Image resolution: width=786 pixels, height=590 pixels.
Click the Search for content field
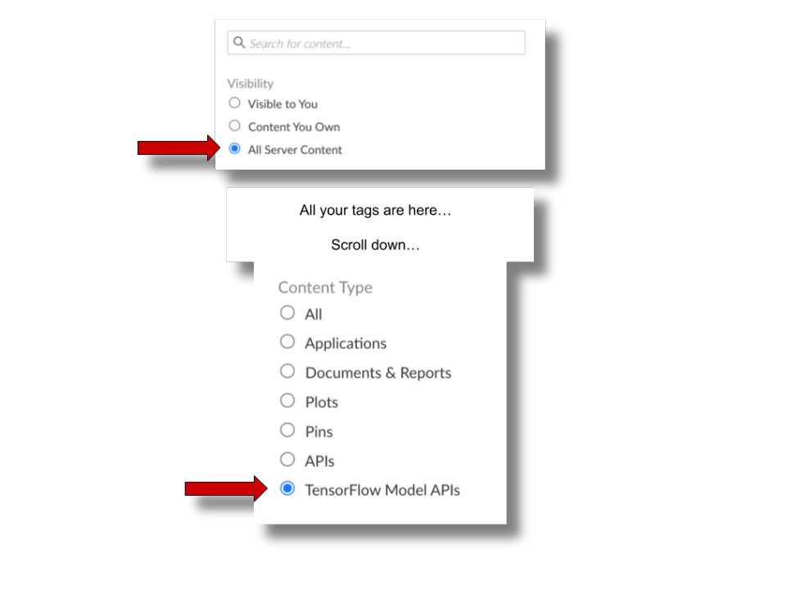pos(385,43)
